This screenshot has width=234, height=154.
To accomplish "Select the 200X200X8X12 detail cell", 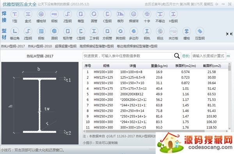I will click(132, 94).
